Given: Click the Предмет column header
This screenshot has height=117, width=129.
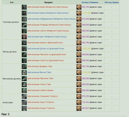Looking at the screenshot, I should point(48,2).
